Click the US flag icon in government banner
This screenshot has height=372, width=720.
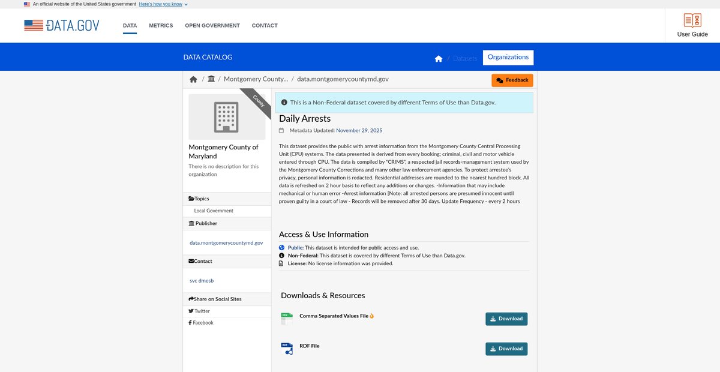point(27,4)
